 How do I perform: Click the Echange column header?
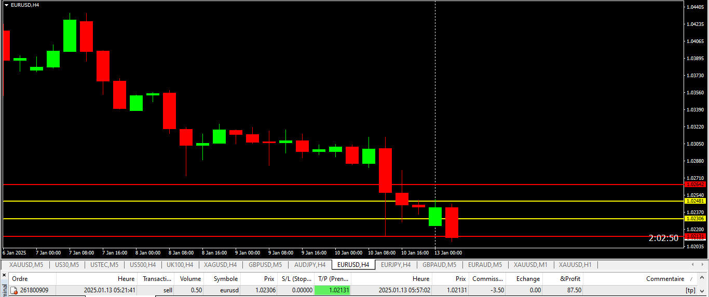(525, 279)
